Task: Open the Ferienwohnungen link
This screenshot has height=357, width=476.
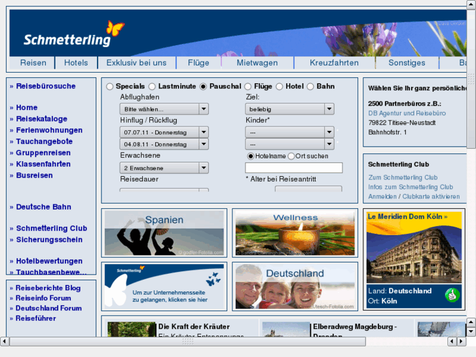Action: tap(49, 130)
